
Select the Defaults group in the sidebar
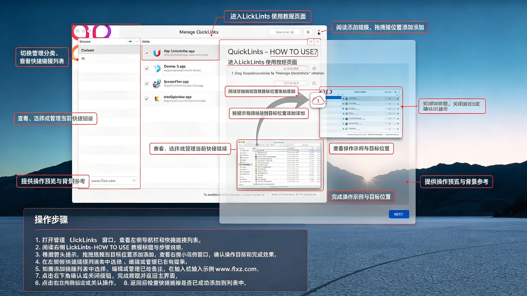click(x=109, y=50)
